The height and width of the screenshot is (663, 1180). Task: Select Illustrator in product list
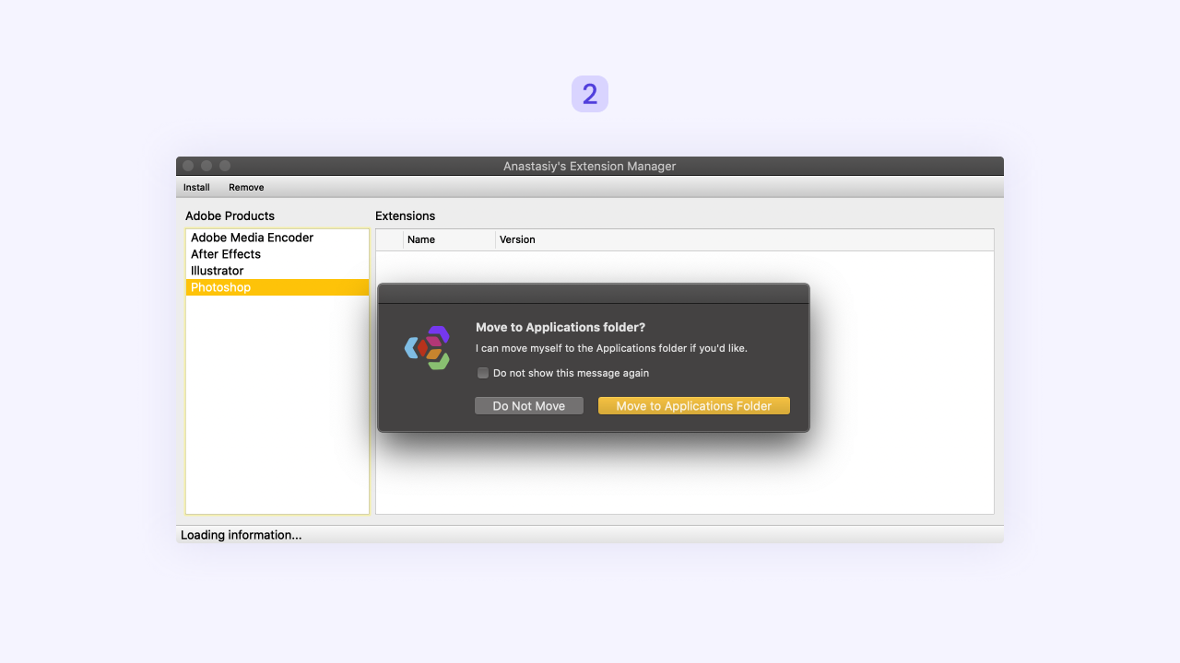[x=277, y=271]
